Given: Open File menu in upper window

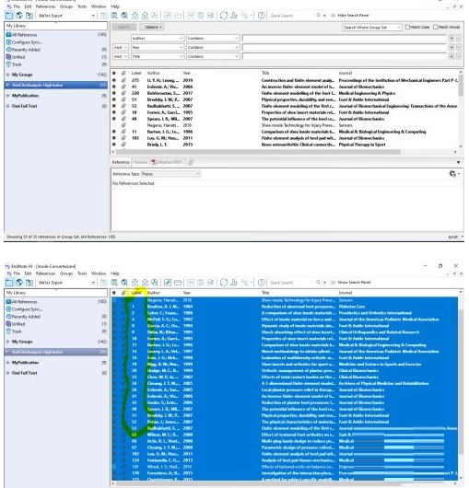Looking at the screenshot, I should coord(17,6).
